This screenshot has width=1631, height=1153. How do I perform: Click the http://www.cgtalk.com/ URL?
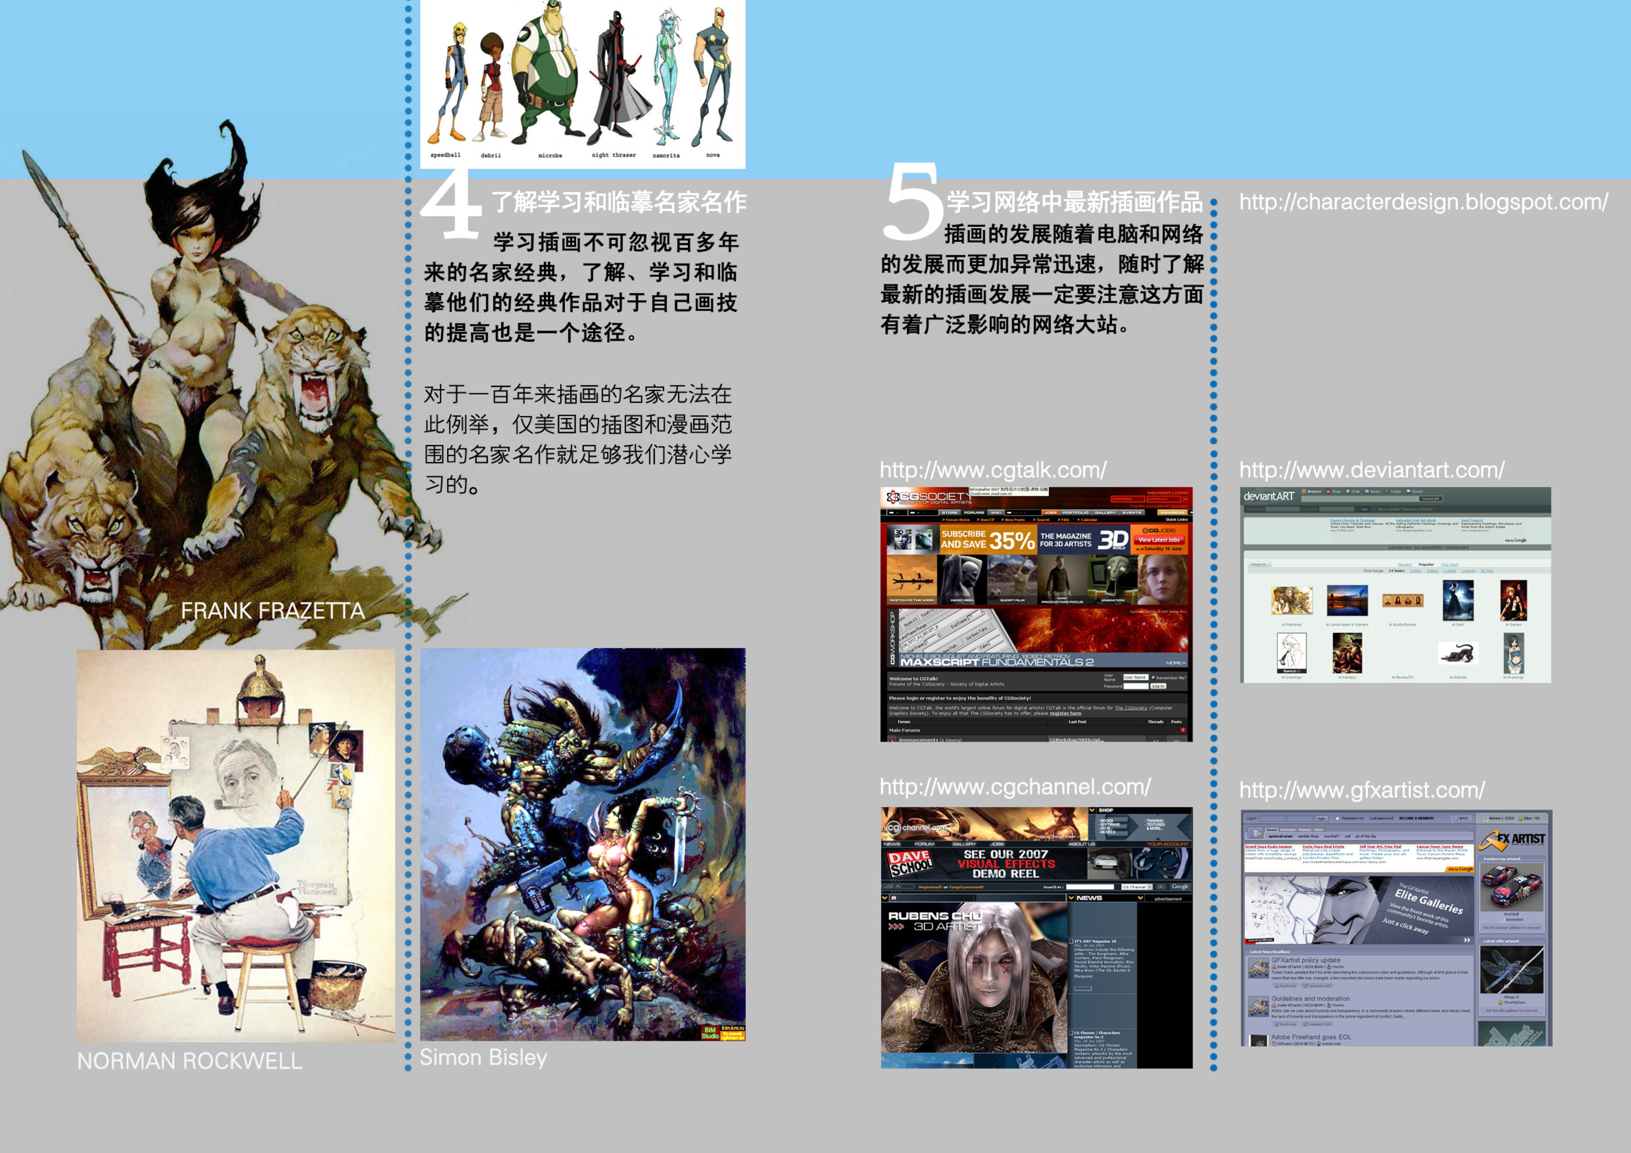coord(993,470)
